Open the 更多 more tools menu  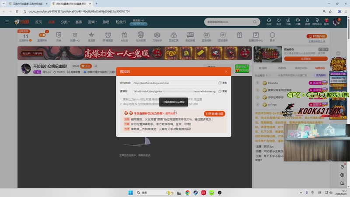pyautogui.click(x=272, y=37)
